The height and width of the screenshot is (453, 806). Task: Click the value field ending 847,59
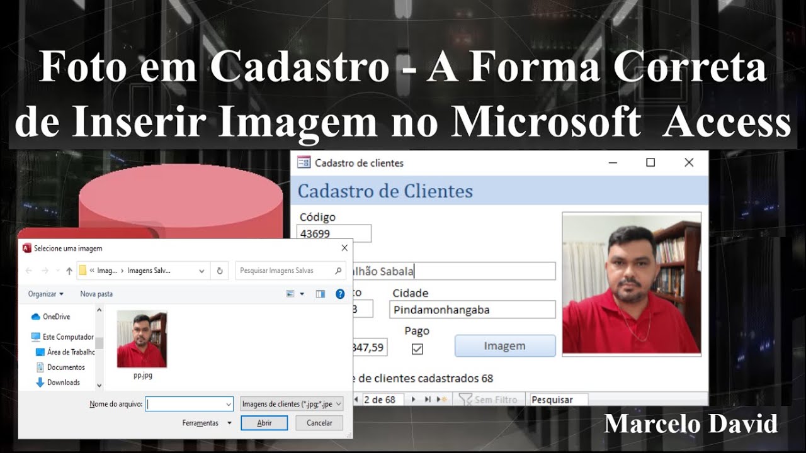click(x=370, y=347)
